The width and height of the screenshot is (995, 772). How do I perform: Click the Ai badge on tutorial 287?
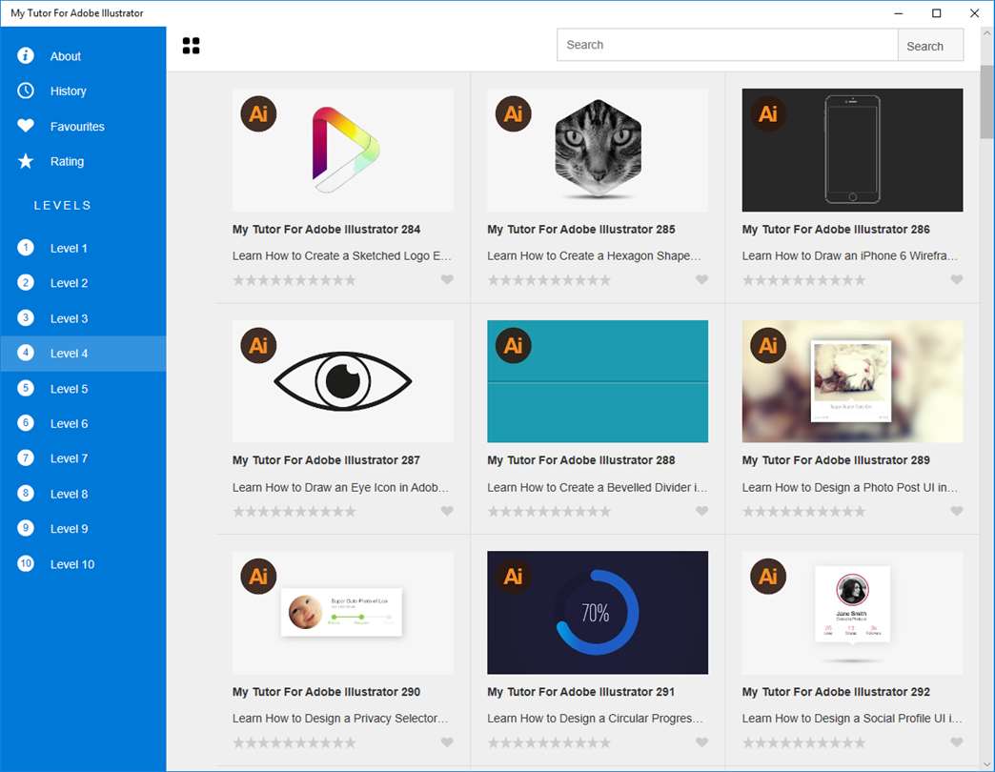258,346
